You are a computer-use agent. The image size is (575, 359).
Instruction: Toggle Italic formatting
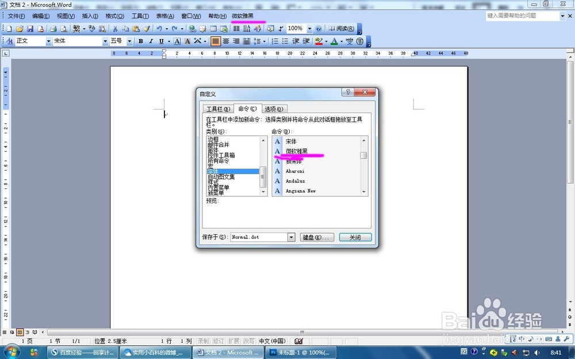pyautogui.click(x=151, y=41)
